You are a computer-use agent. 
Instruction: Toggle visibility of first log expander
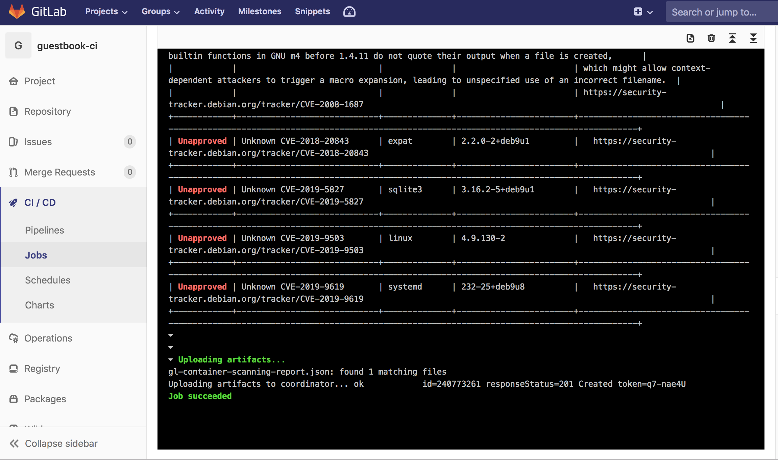pos(170,335)
